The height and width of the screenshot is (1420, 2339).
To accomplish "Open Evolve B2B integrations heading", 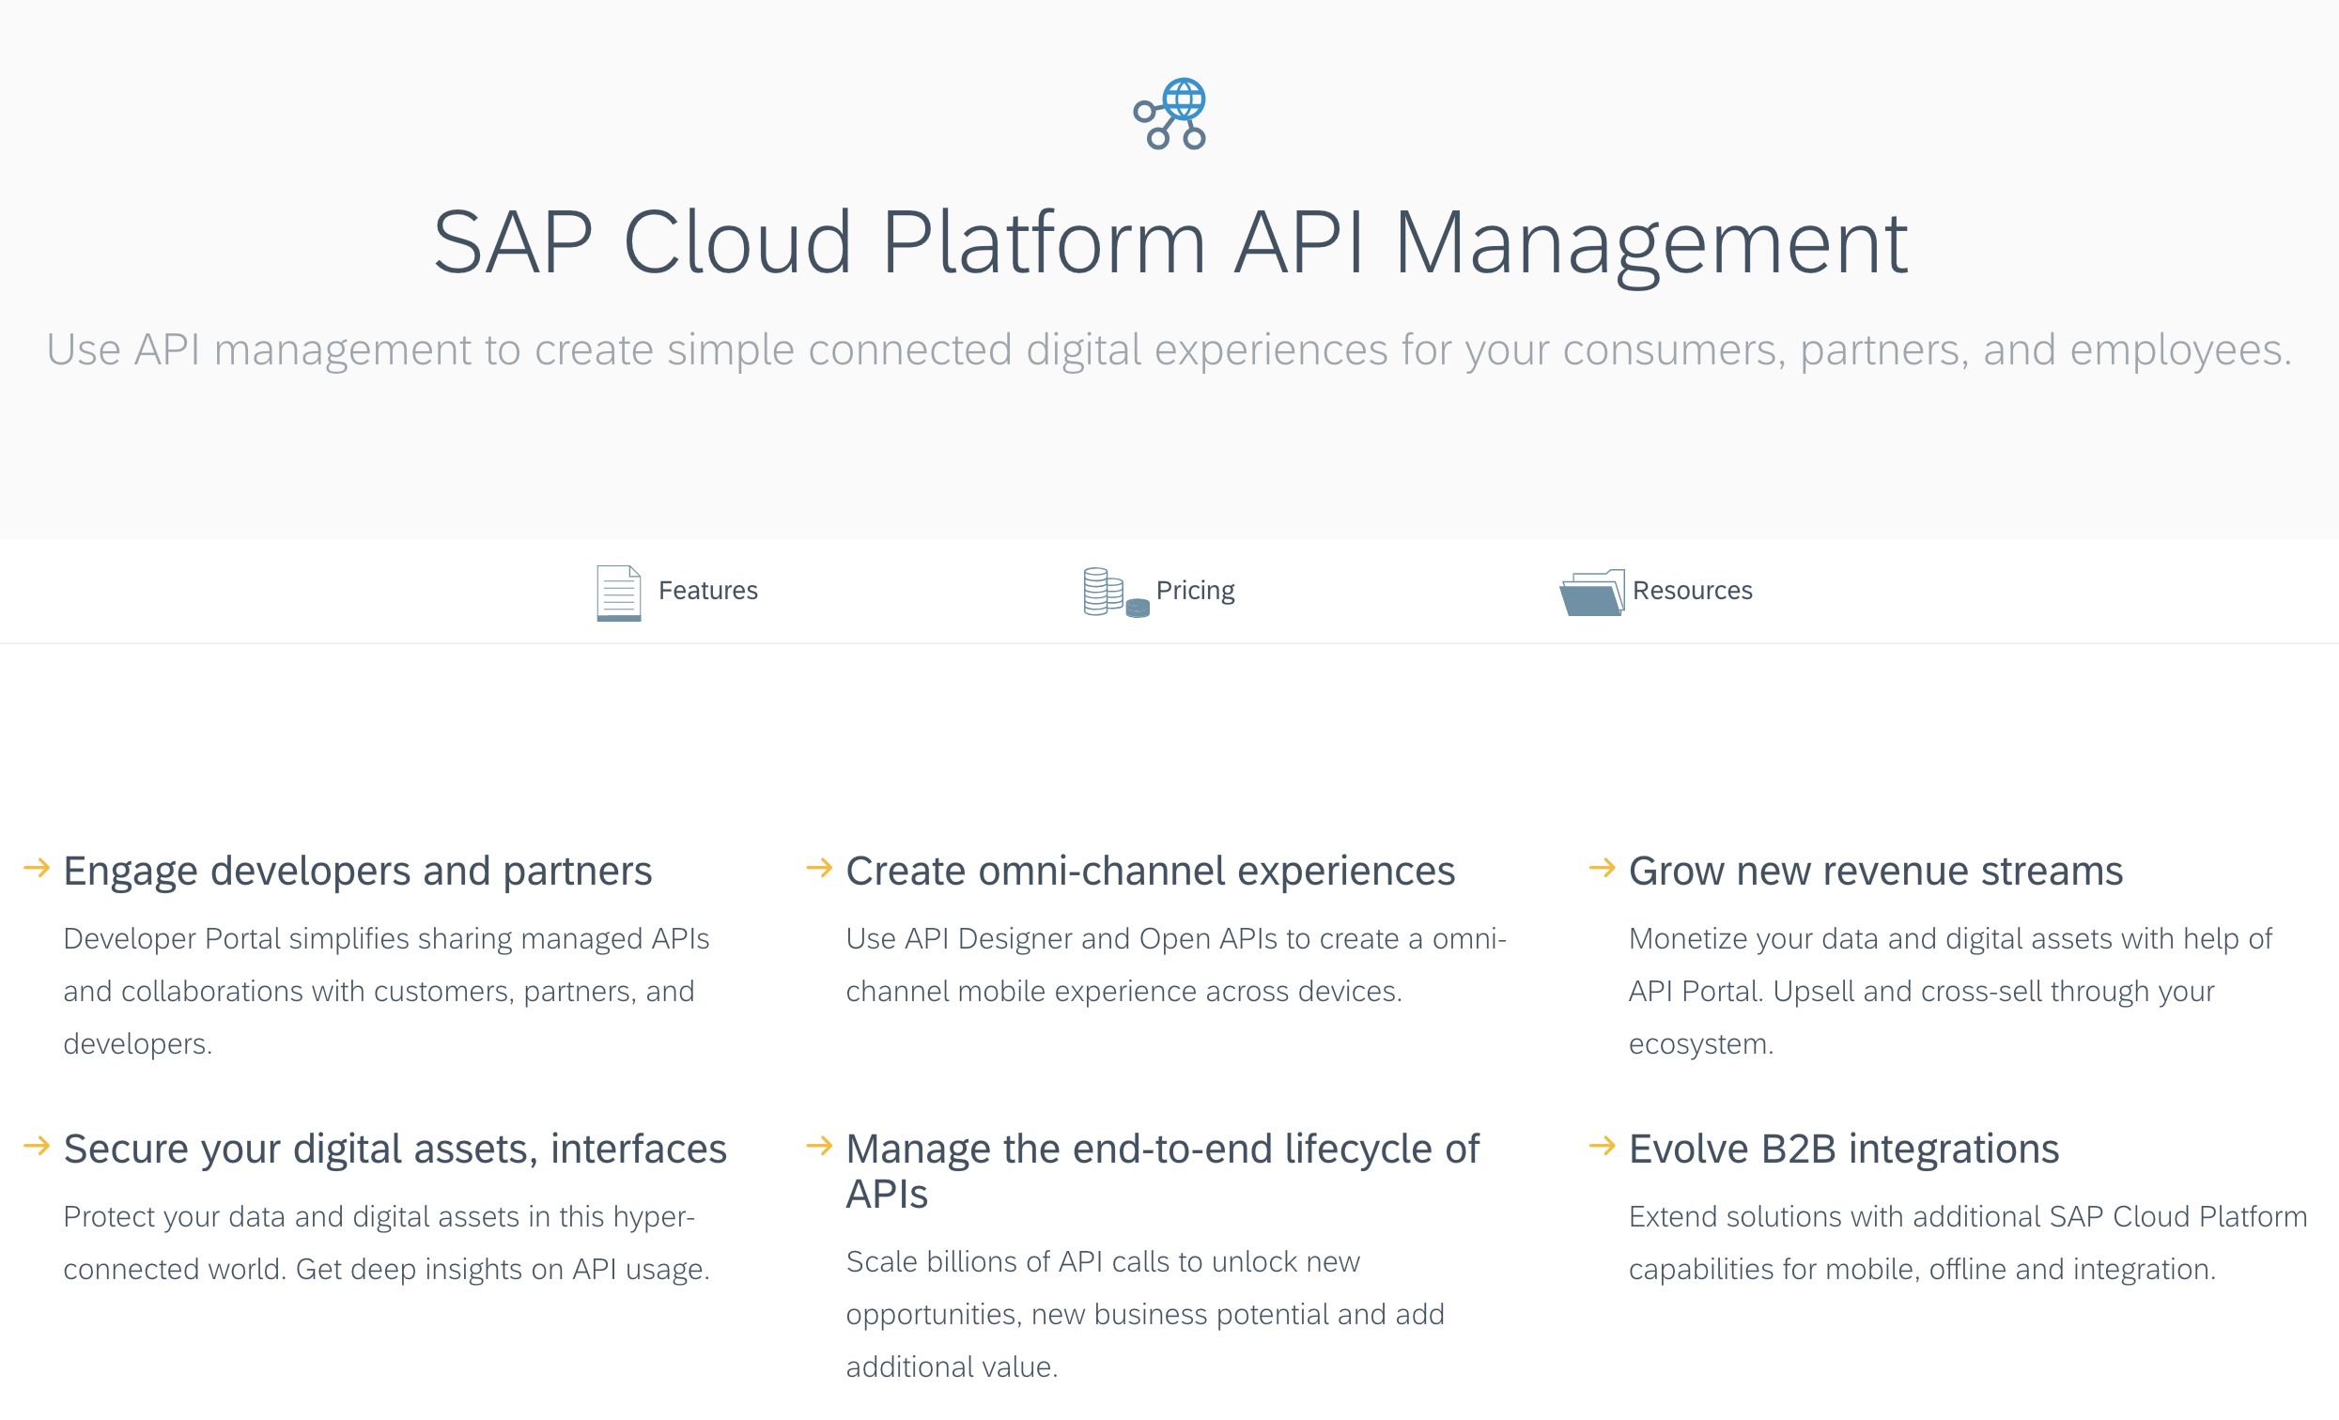I will 1843,1150.
